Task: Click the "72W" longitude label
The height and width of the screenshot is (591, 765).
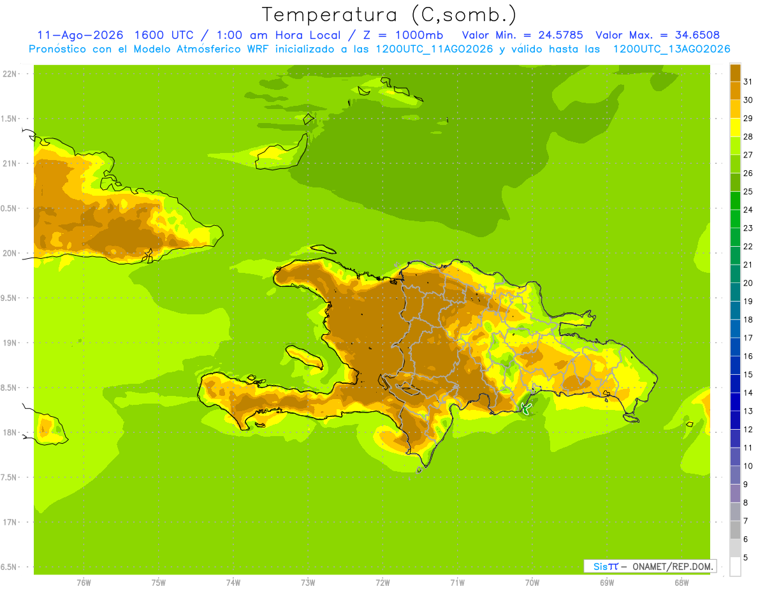Action: tap(382, 583)
